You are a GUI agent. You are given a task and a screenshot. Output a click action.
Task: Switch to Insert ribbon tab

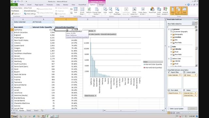click(29, 5)
